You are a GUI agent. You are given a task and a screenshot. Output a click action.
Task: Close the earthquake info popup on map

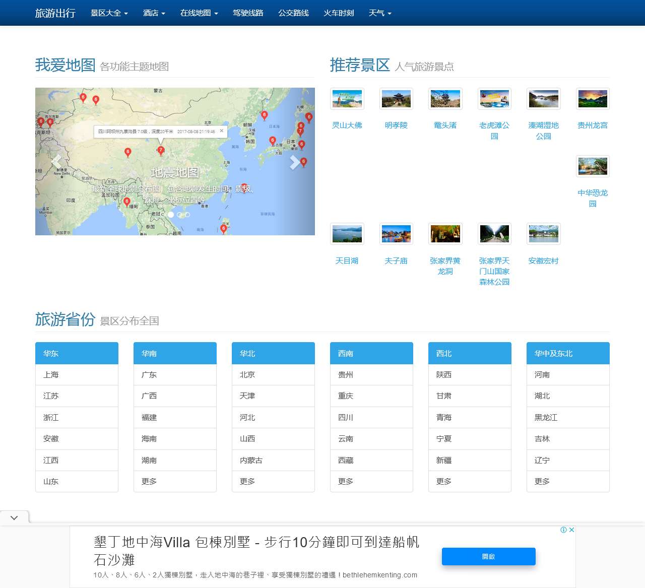tap(221, 130)
